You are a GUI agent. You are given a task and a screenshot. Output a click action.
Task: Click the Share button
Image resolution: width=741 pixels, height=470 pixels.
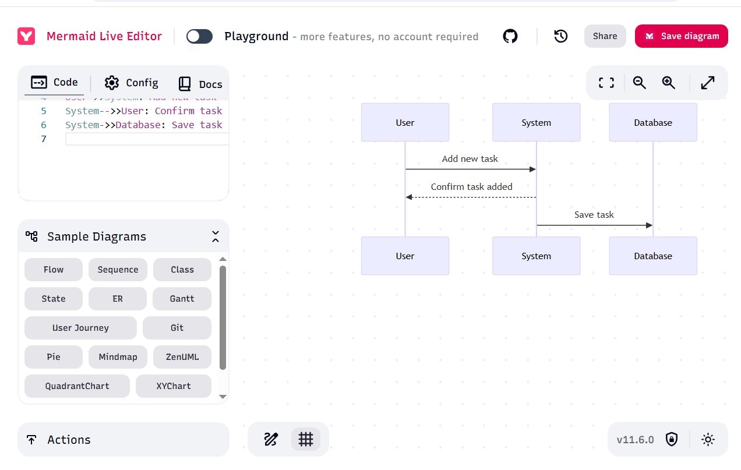[x=605, y=36]
